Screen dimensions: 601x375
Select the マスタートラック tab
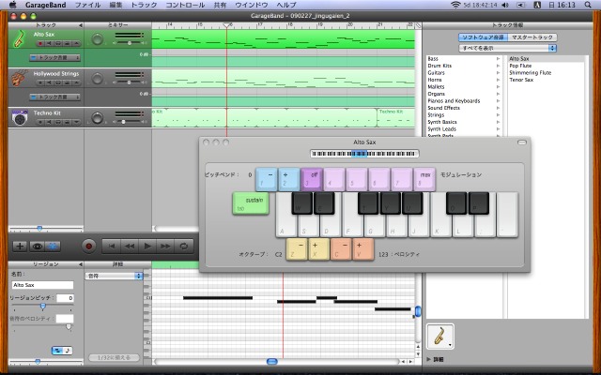pyautogui.click(x=532, y=37)
